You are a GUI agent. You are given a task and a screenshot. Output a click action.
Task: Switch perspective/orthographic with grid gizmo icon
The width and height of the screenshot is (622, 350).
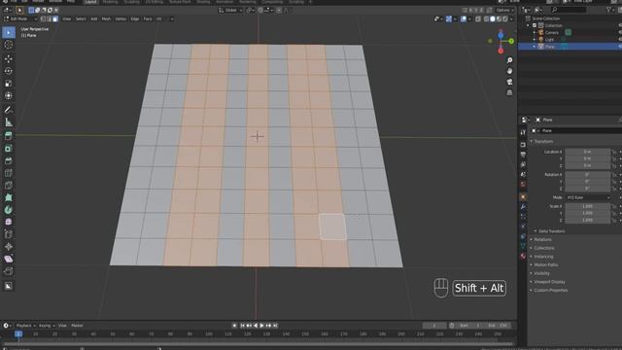pyautogui.click(x=509, y=92)
